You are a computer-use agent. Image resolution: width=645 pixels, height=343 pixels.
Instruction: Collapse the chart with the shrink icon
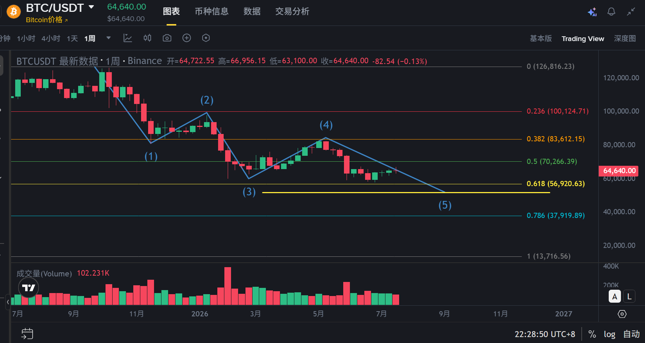click(x=631, y=12)
